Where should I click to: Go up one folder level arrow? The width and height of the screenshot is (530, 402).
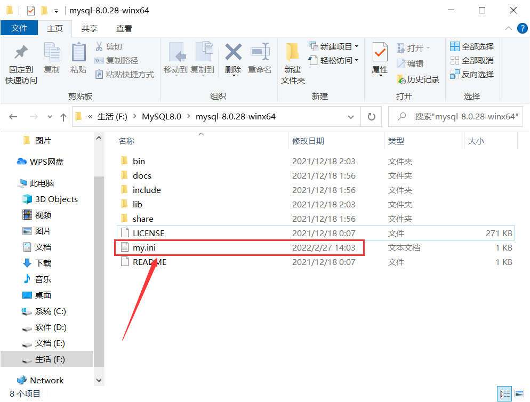click(63, 117)
